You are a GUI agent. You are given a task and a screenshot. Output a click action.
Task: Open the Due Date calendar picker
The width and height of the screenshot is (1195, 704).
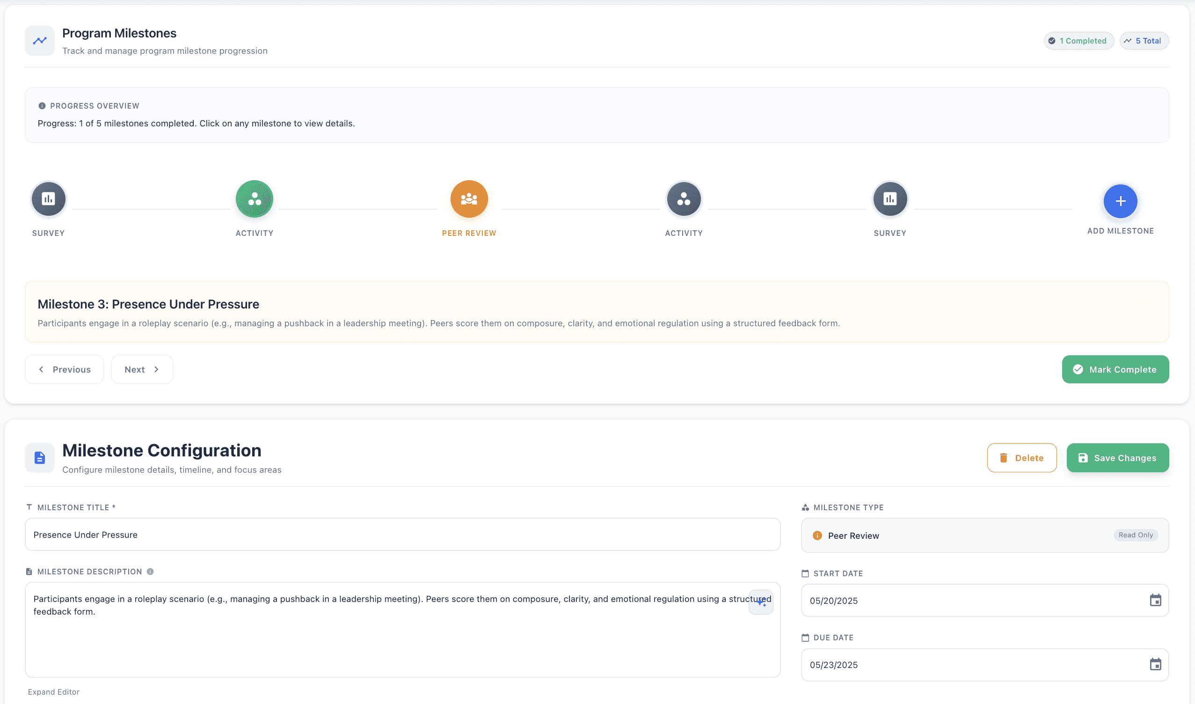click(x=1155, y=665)
